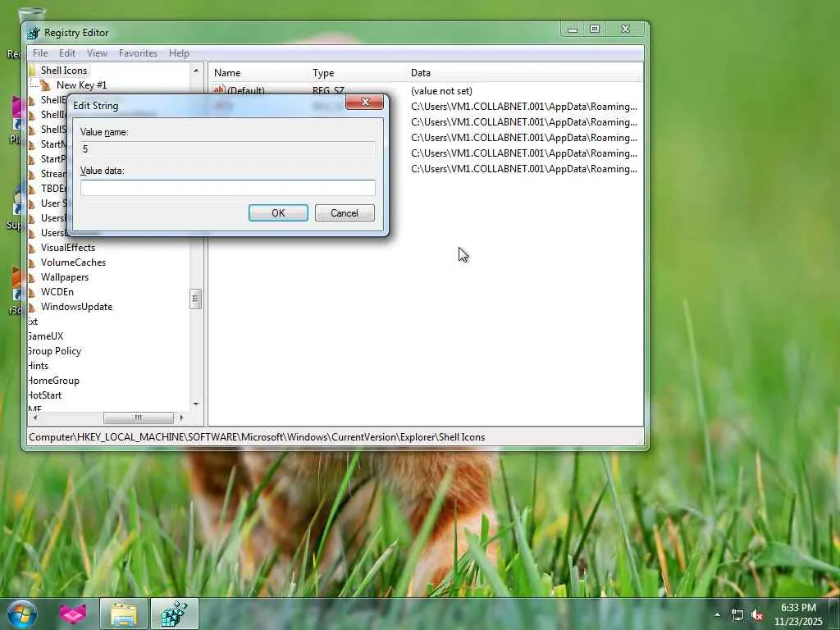Screen dimensions: 840x630
Task: Select the (Default) value entry
Action: pyautogui.click(x=245, y=89)
